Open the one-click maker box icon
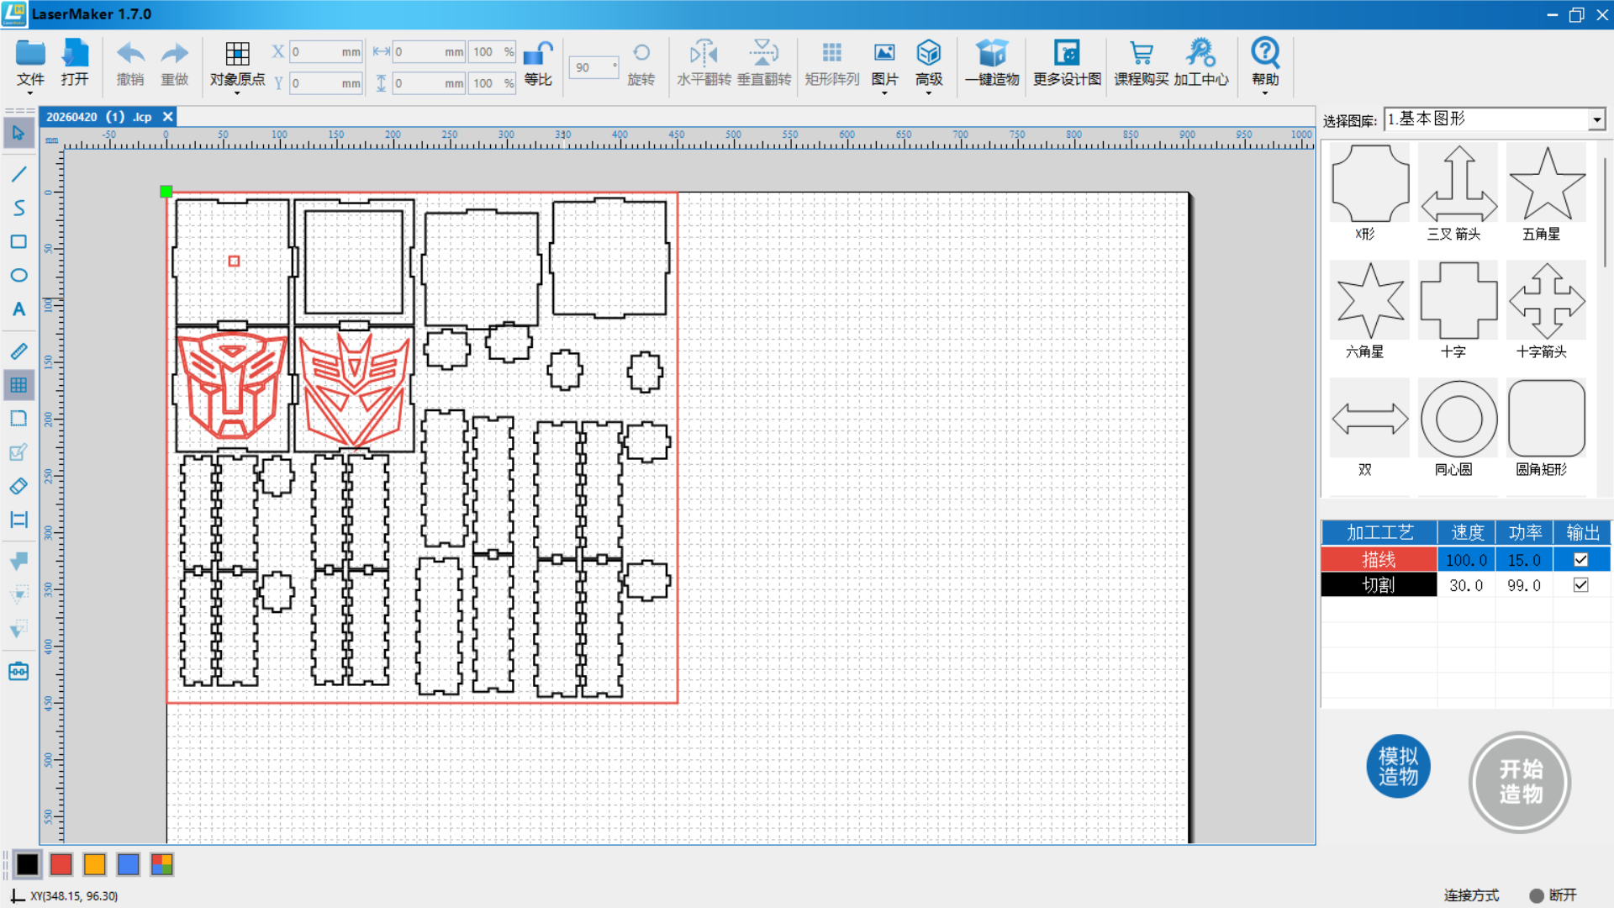 point(991,53)
